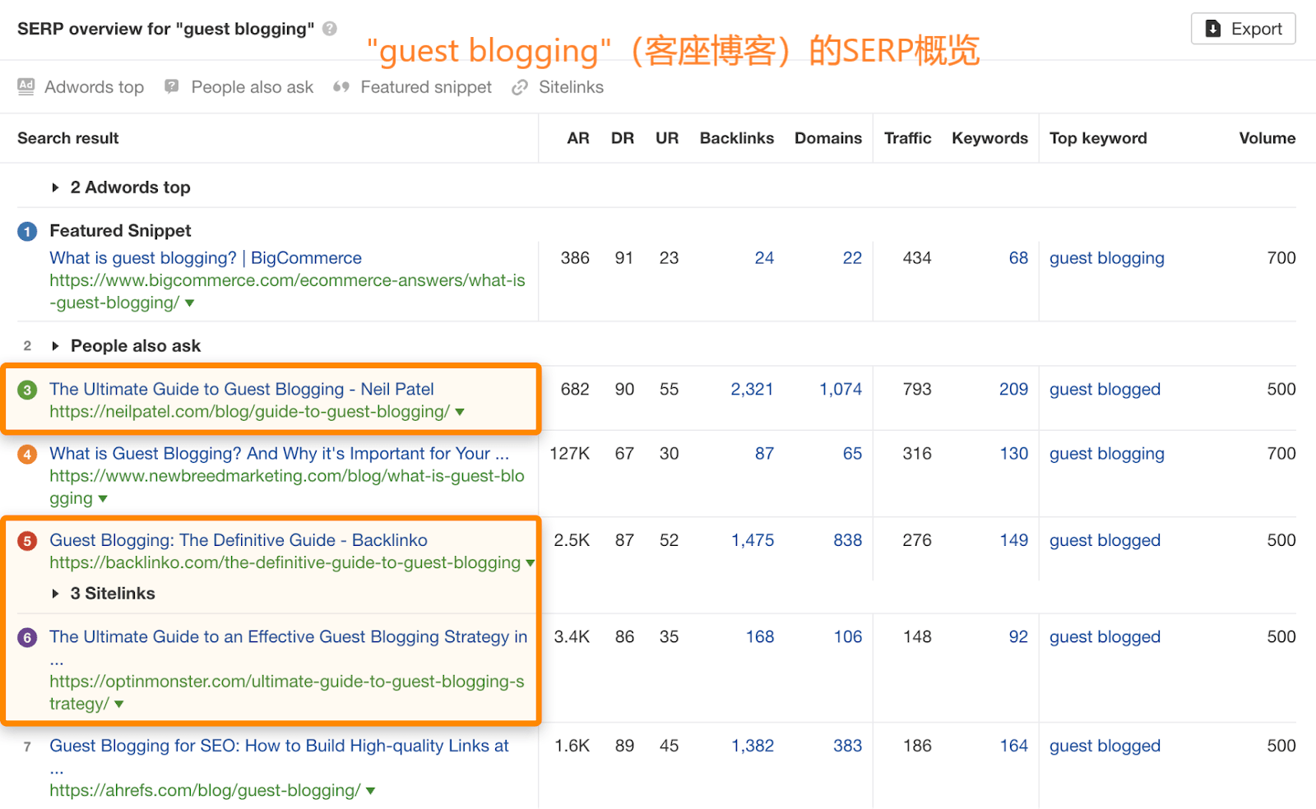The image size is (1316, 809).
Task: Open 'What is Guest Blogging? And Why it's Important' result
Action: 279,454
